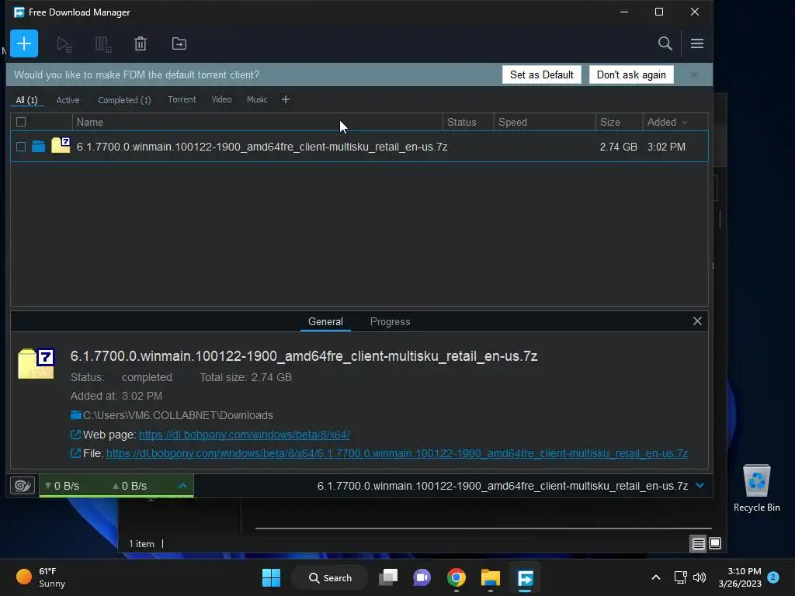Select the Progress details tab
The image size is (795, 596).
tap(390, 321)
